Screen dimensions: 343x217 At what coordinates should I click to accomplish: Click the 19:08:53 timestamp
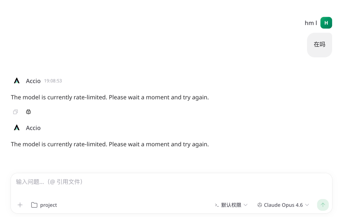click(53, 81)
